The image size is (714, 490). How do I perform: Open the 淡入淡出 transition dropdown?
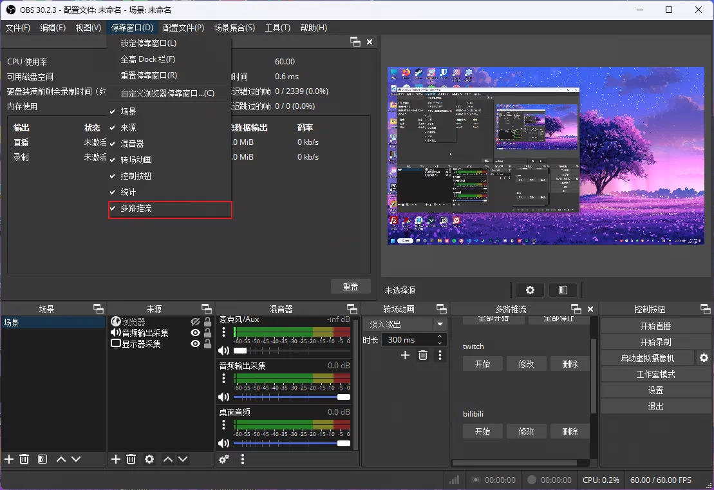440,325
